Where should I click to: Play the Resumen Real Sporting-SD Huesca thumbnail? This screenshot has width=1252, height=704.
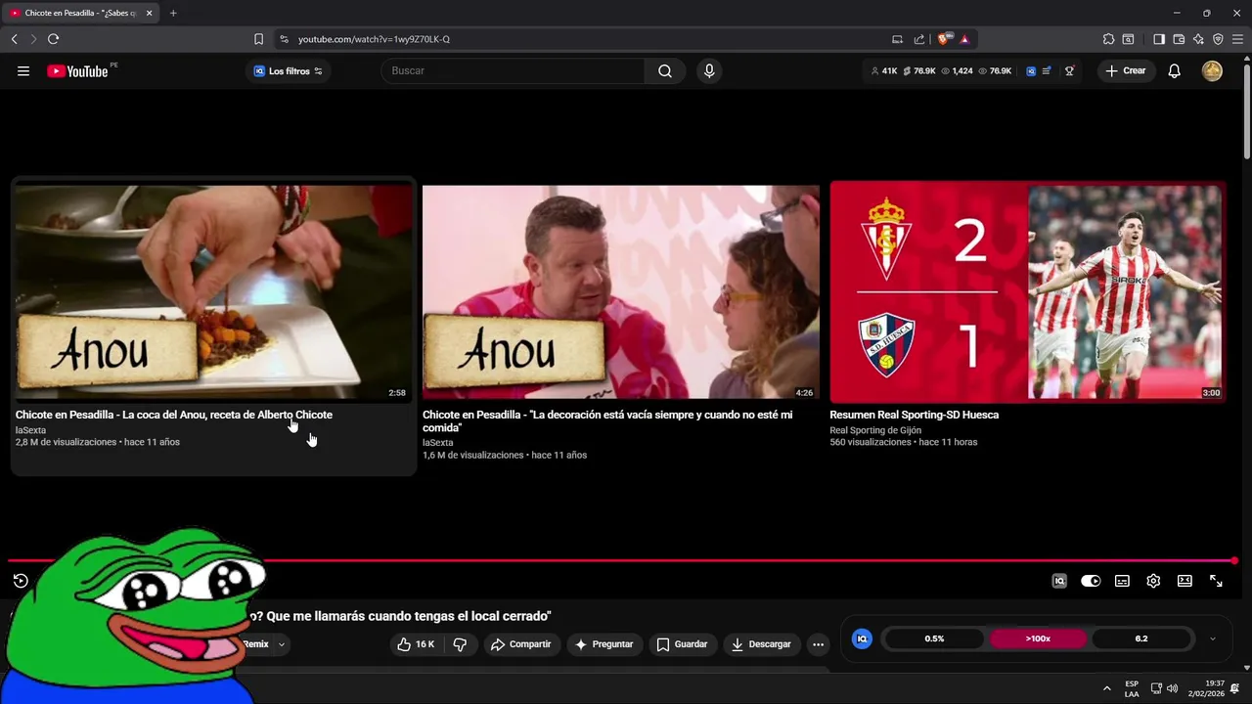(1027, 292)
